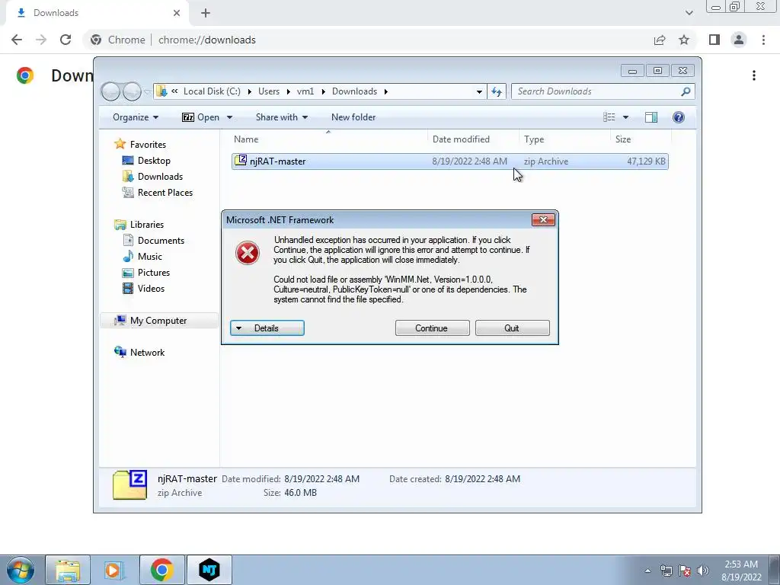Click the Open toolbar button with 7z icon

coord(200,117)
